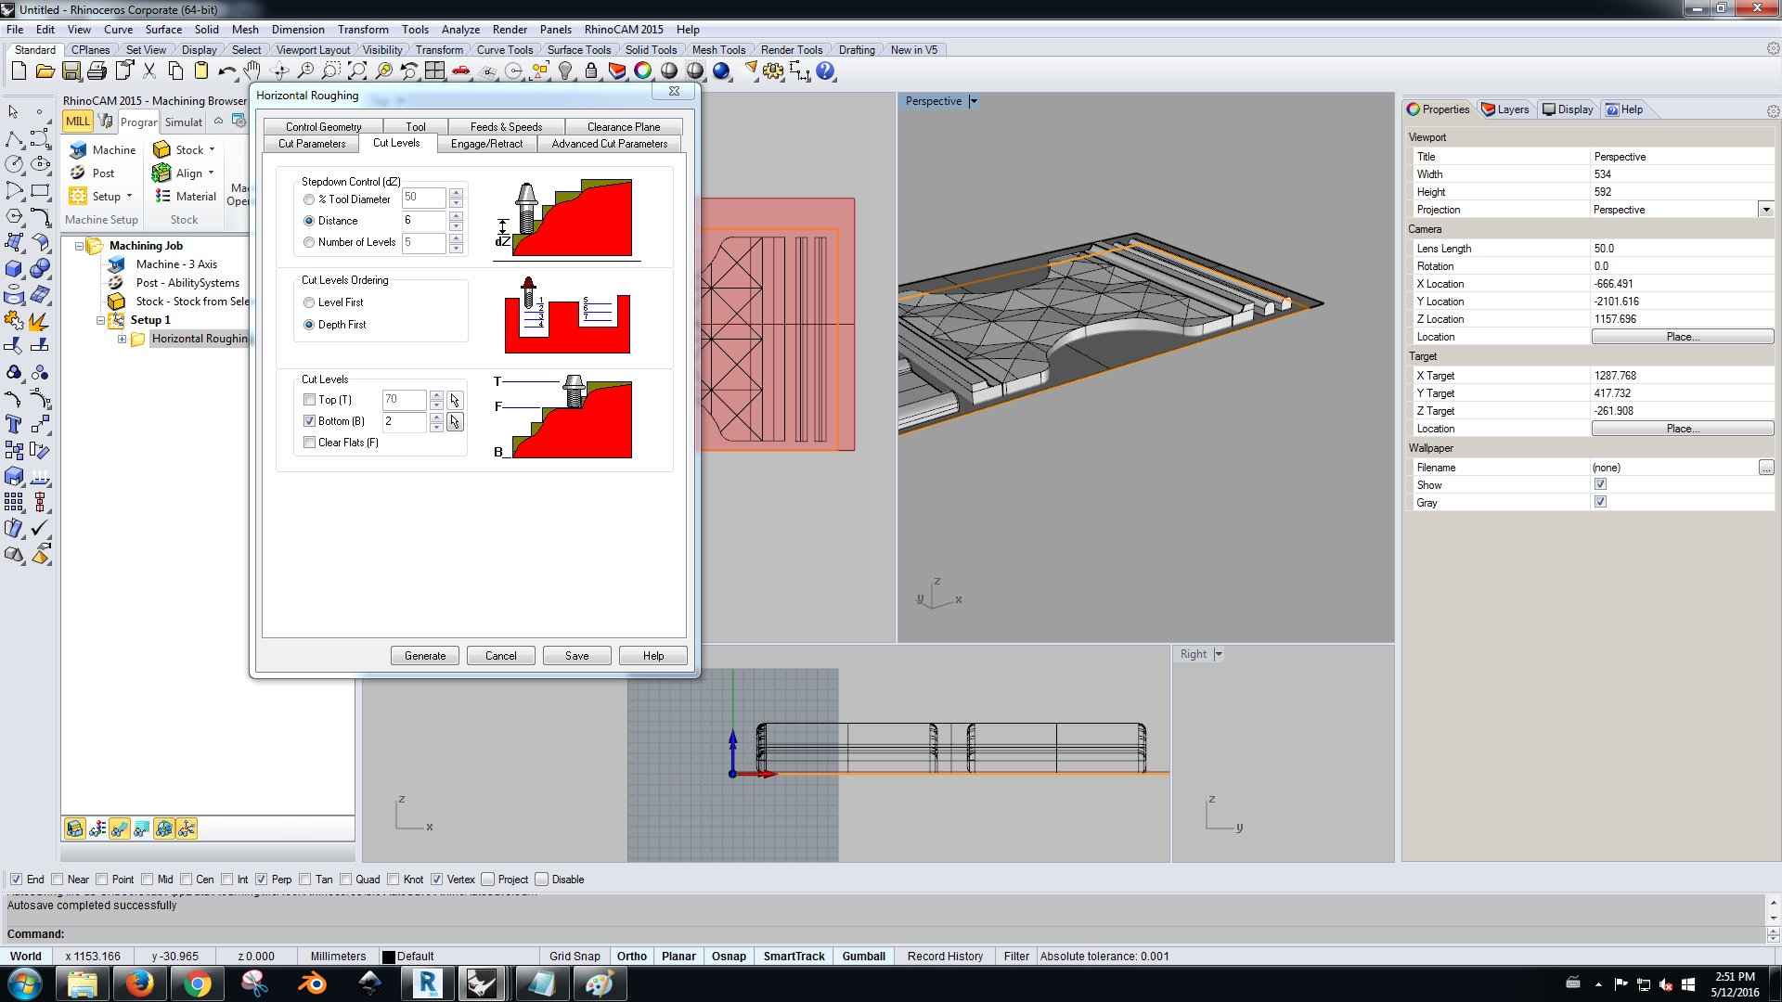Open Blender from the Windows taskbar
The width and height of the screenshot is (1782, 1002).
coord(312,983)
